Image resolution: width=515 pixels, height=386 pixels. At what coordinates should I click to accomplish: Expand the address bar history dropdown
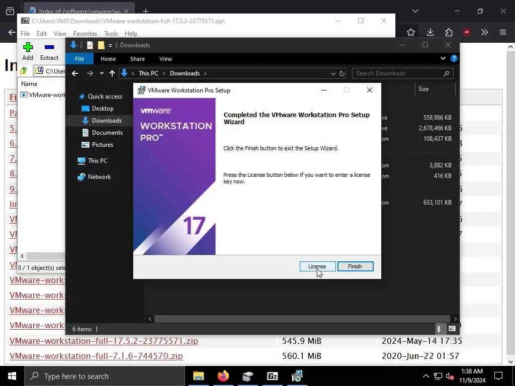tap(333, 73)
